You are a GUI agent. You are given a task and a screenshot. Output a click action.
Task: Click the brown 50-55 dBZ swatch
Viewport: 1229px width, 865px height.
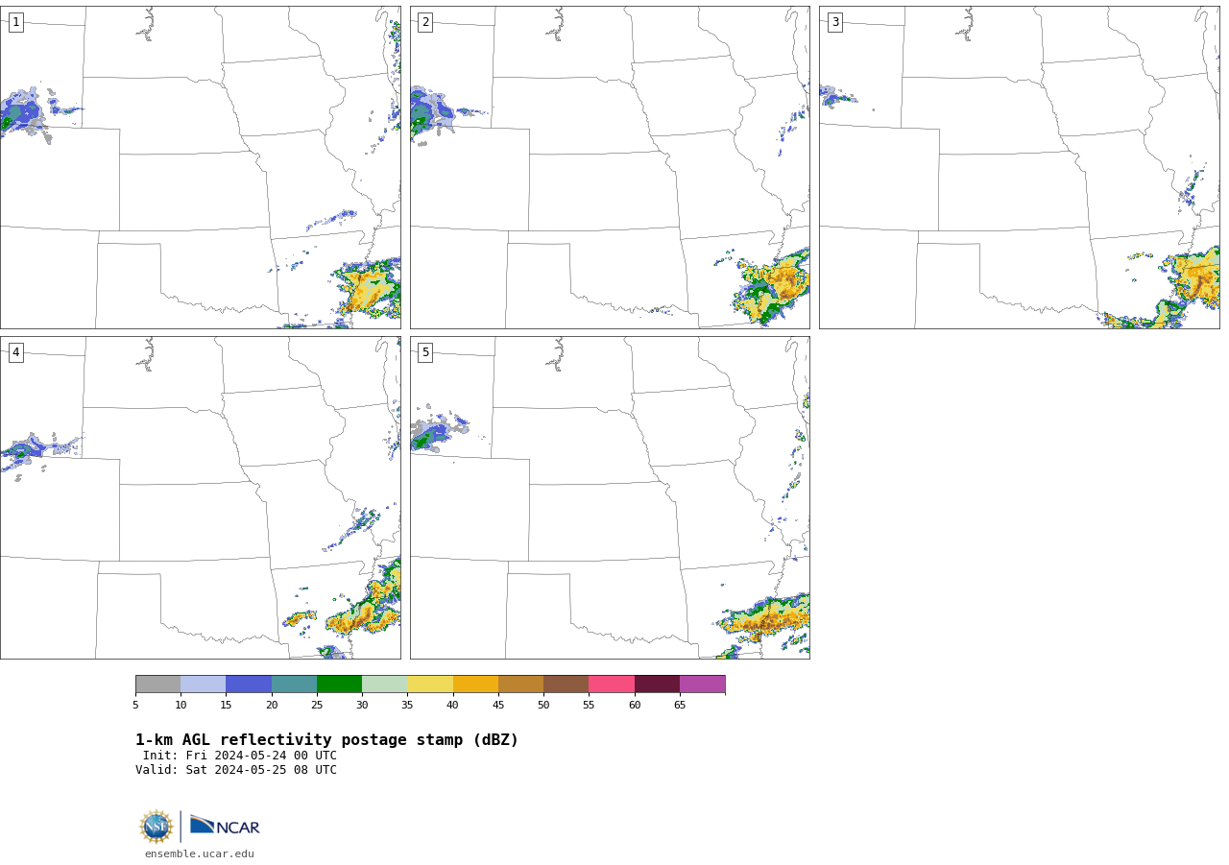point(566,685)
